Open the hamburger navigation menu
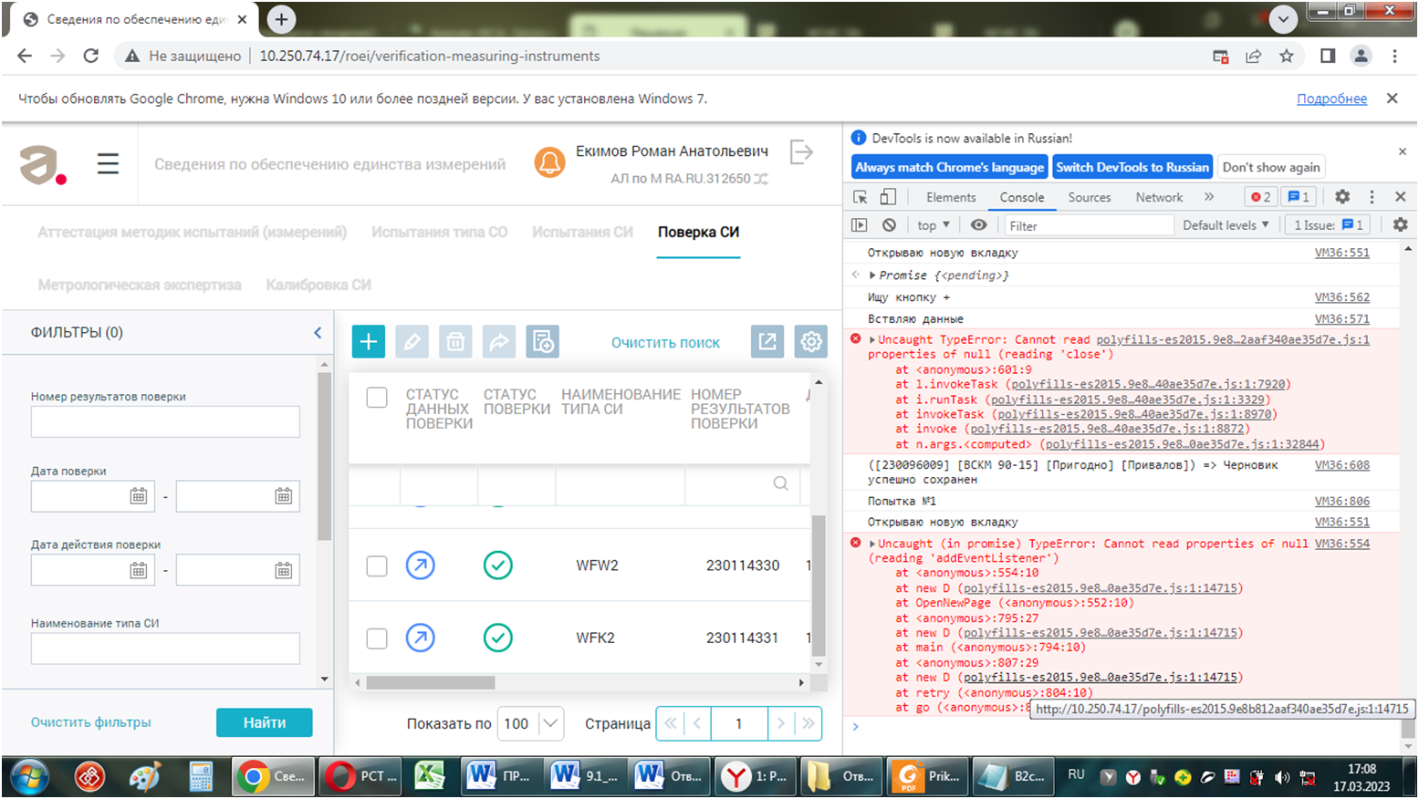Viewport: 1419px width, 799px height. (x=108, y=164)
